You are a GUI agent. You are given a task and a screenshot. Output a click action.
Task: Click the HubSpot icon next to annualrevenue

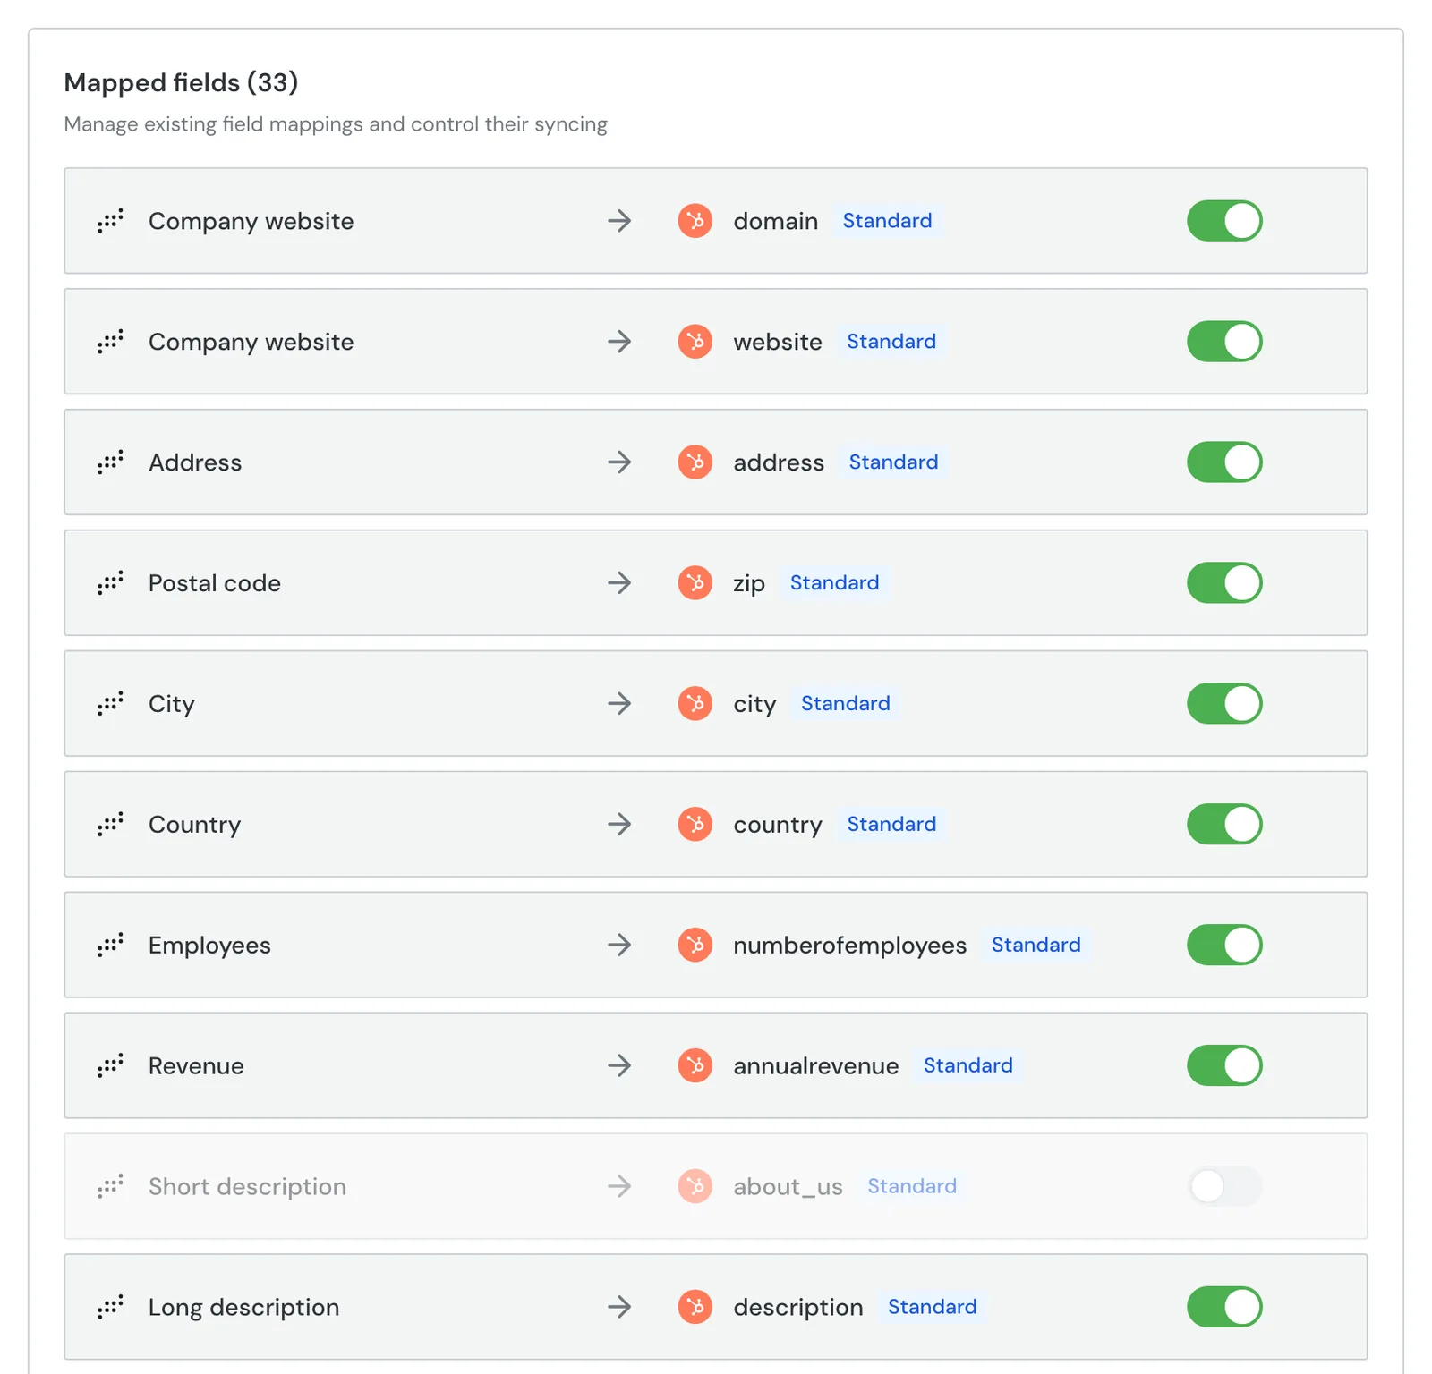click(695, 1066)
